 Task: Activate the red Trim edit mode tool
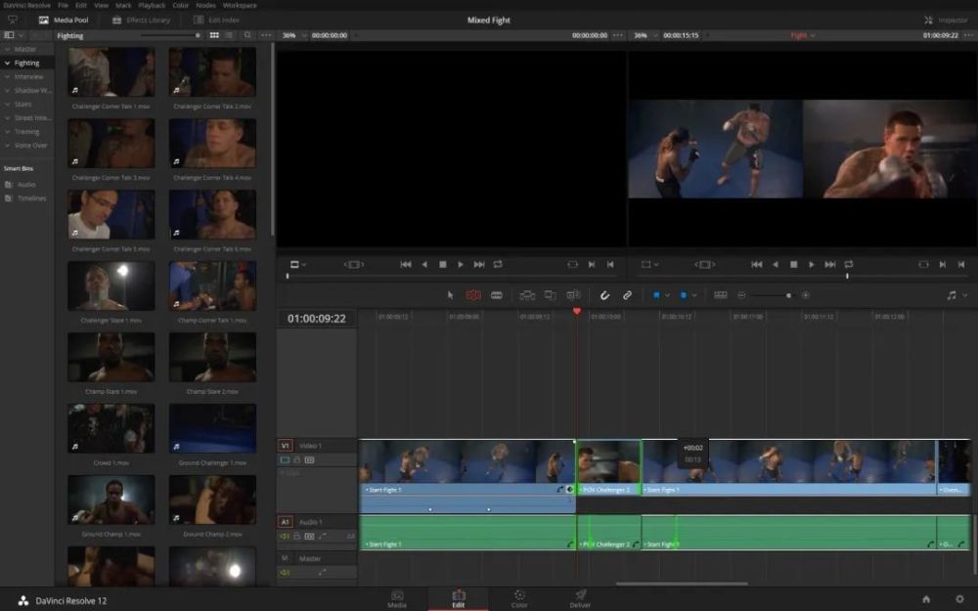473,295
